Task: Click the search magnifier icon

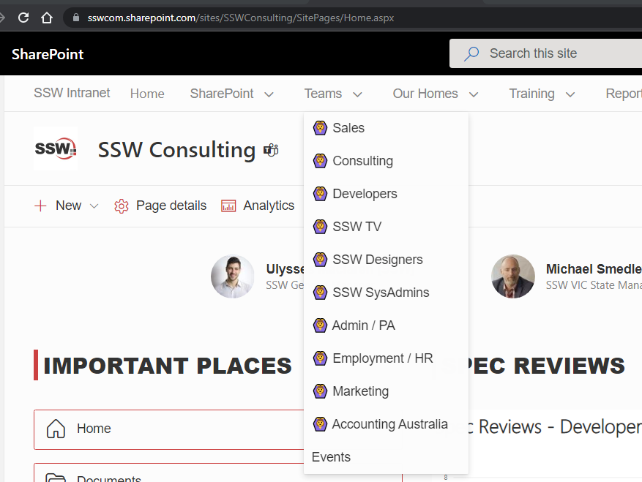Action: 471,53
